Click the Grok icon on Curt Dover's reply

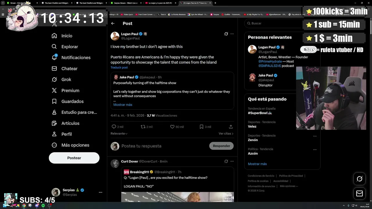226,161
